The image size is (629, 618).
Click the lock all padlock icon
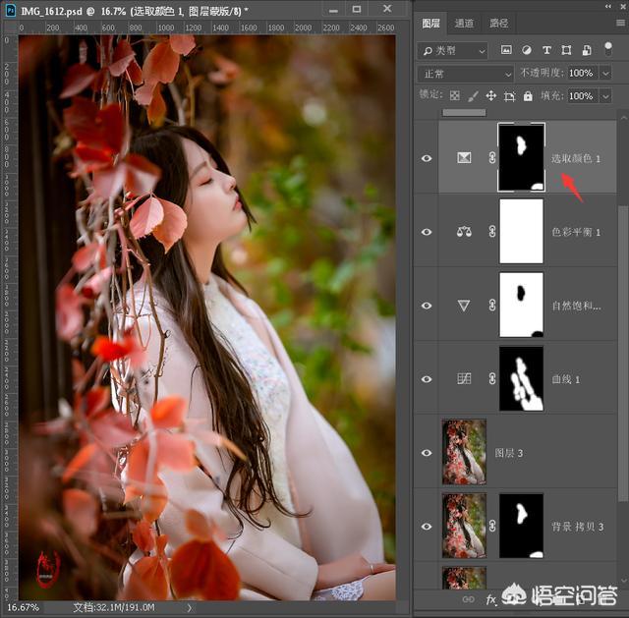coord(528,96)
